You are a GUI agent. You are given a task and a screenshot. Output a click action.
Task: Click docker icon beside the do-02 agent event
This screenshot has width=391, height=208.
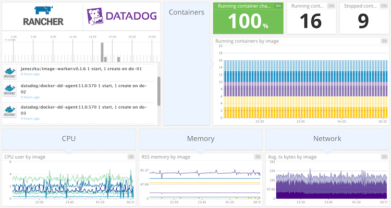(10, 89)
